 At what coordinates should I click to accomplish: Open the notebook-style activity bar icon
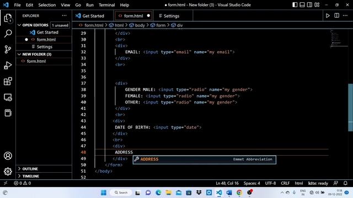[8, 113]
